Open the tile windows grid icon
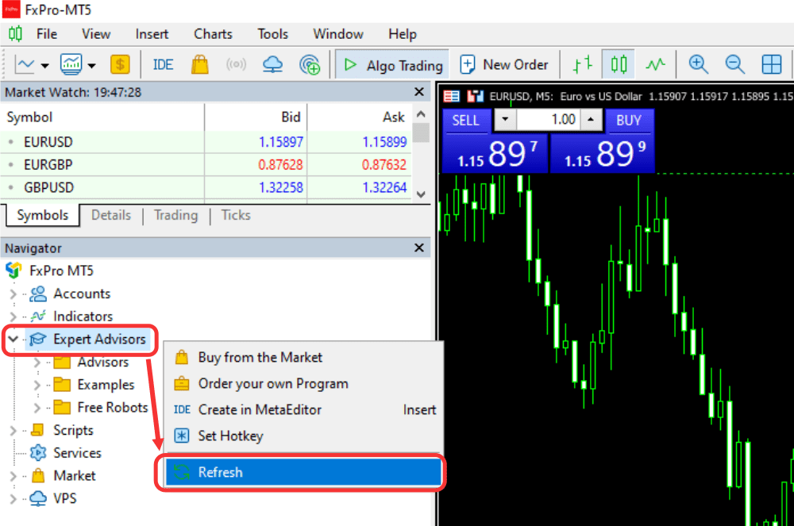Viewport: 794px width, 526px height. [x=771, y=64]
